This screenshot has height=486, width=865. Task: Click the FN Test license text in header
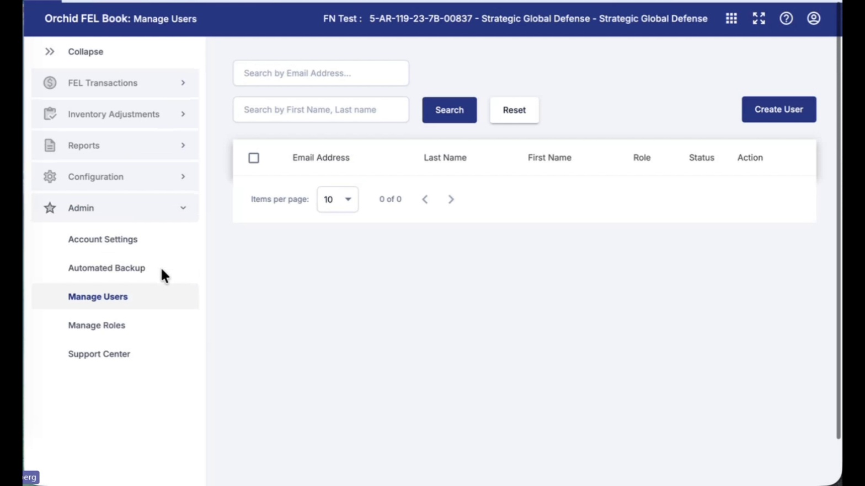click(x=515, y=19)
